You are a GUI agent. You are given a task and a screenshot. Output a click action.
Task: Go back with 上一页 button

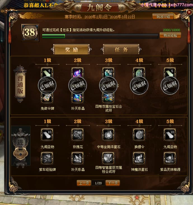(84, 183)
